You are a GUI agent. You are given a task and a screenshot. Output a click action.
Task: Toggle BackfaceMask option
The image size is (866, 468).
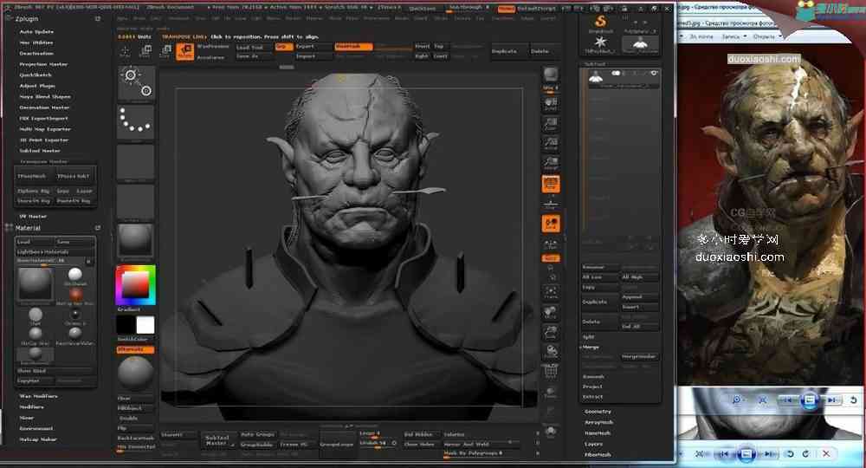click(x=136, y=439)
